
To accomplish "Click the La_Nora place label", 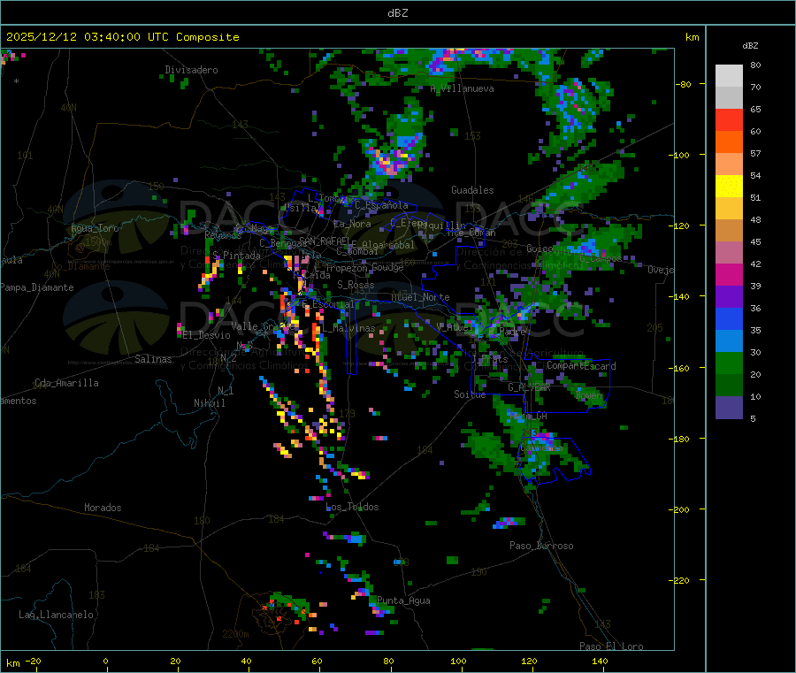I will [352, 224].
